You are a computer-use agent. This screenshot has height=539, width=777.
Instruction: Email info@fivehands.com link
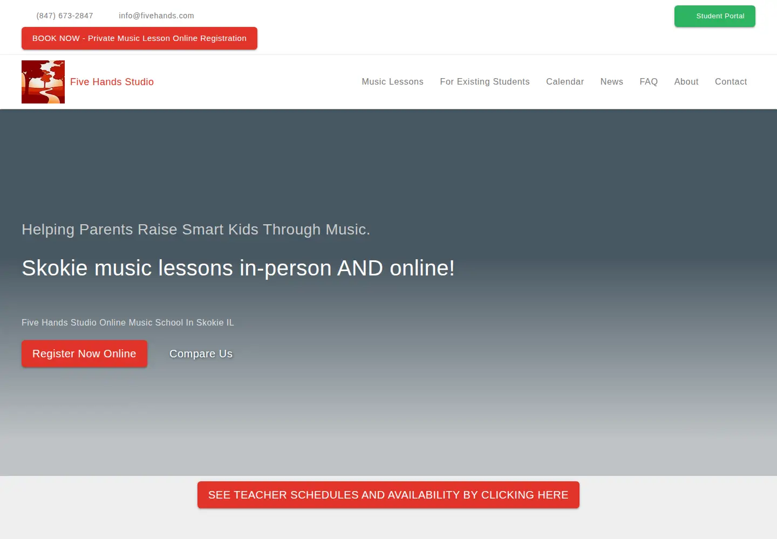(x=156, y=16)
